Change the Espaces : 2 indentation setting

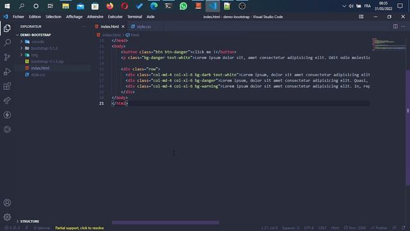click(290, 228)
